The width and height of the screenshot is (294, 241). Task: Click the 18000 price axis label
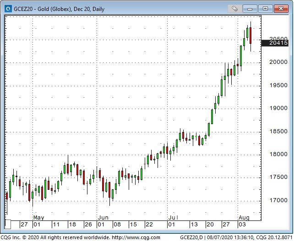click(278, 154)
